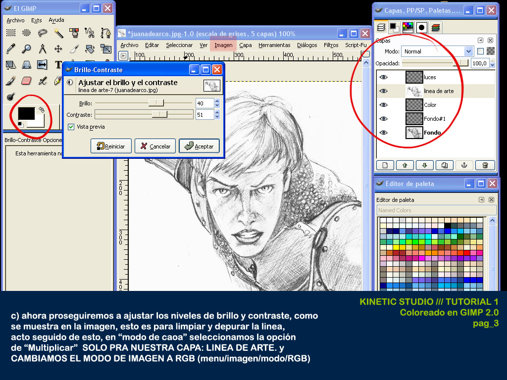Open the Herramientas menu
The height and width of the screenshot is (380, 507).
(x=274, y=45)
